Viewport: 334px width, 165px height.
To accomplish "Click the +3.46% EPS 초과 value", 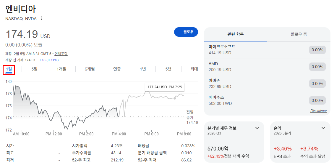I will coord(283,149).
